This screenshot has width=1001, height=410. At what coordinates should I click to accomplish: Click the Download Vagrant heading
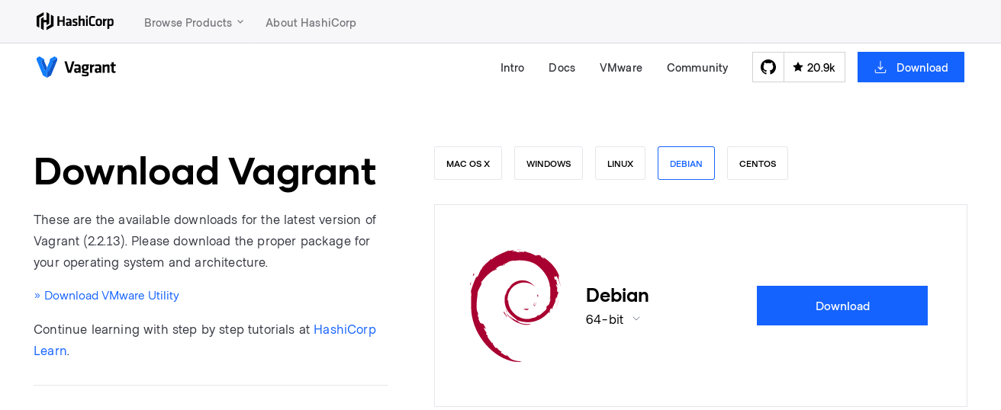(x=204, y=171)
